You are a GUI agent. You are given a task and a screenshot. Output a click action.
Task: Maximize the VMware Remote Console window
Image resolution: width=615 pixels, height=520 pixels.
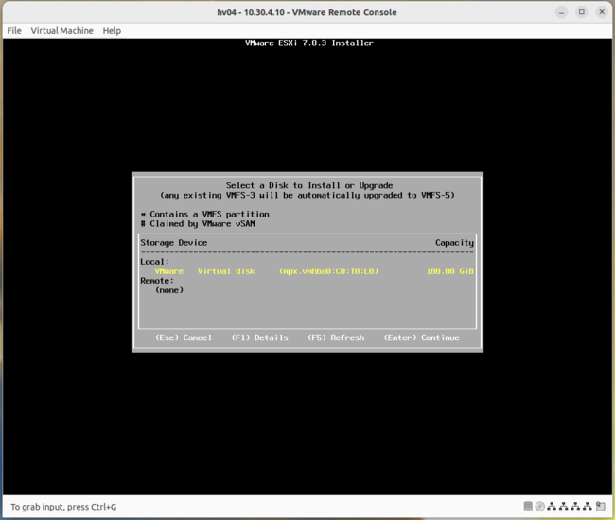(582, 12)
